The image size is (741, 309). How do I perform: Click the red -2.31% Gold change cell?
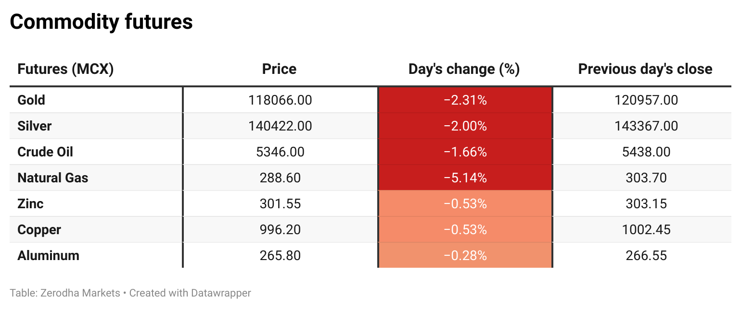tap(465, 100)
